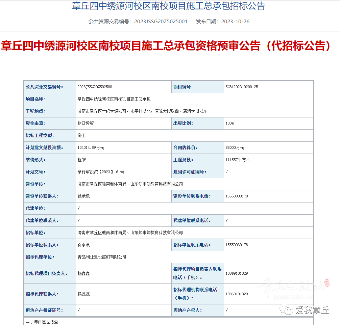Screen dimensions: 340x325
Task: Select the address starting 济南市章丘区世纪大道以南
Action: pos(143,111)
